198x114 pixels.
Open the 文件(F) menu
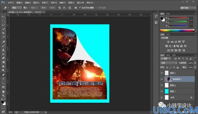(x=11, y=3)
